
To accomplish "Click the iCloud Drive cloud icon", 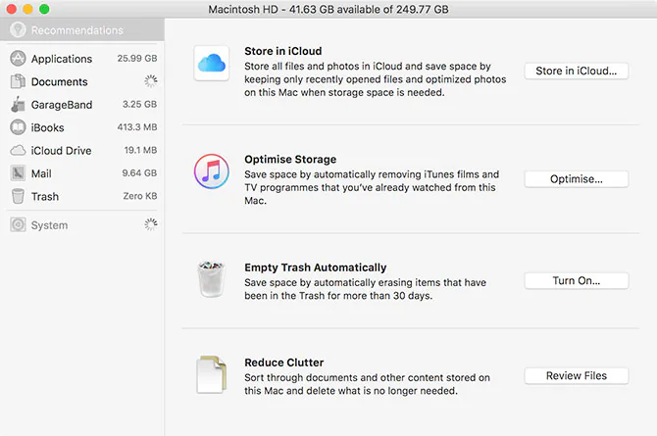I will point(18,150).
